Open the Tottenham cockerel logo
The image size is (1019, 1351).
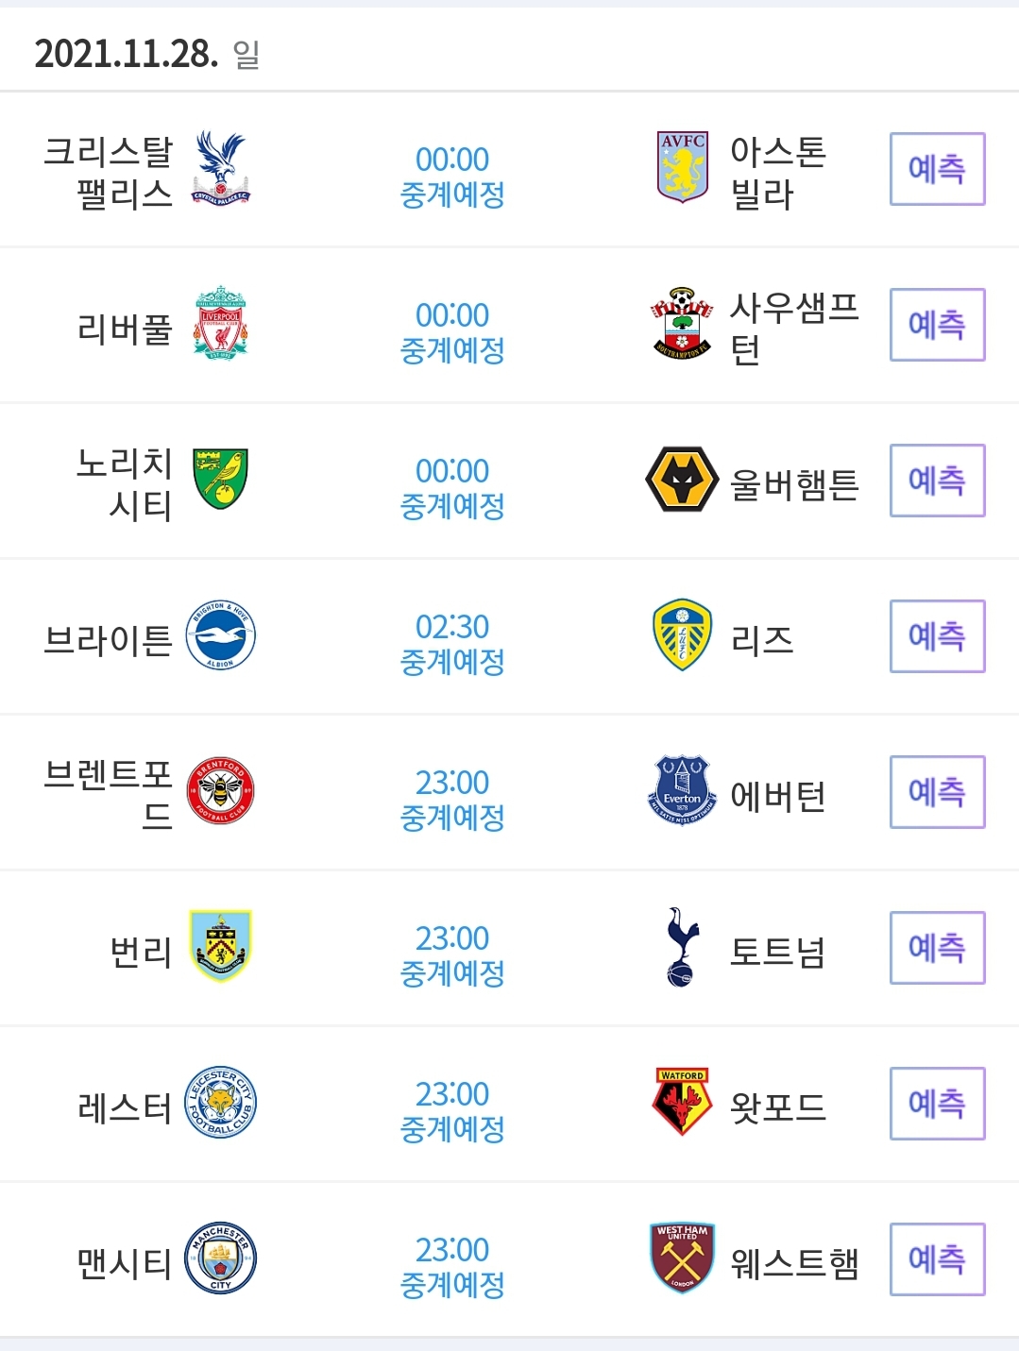pyautogui.click(x=682, y=947)
